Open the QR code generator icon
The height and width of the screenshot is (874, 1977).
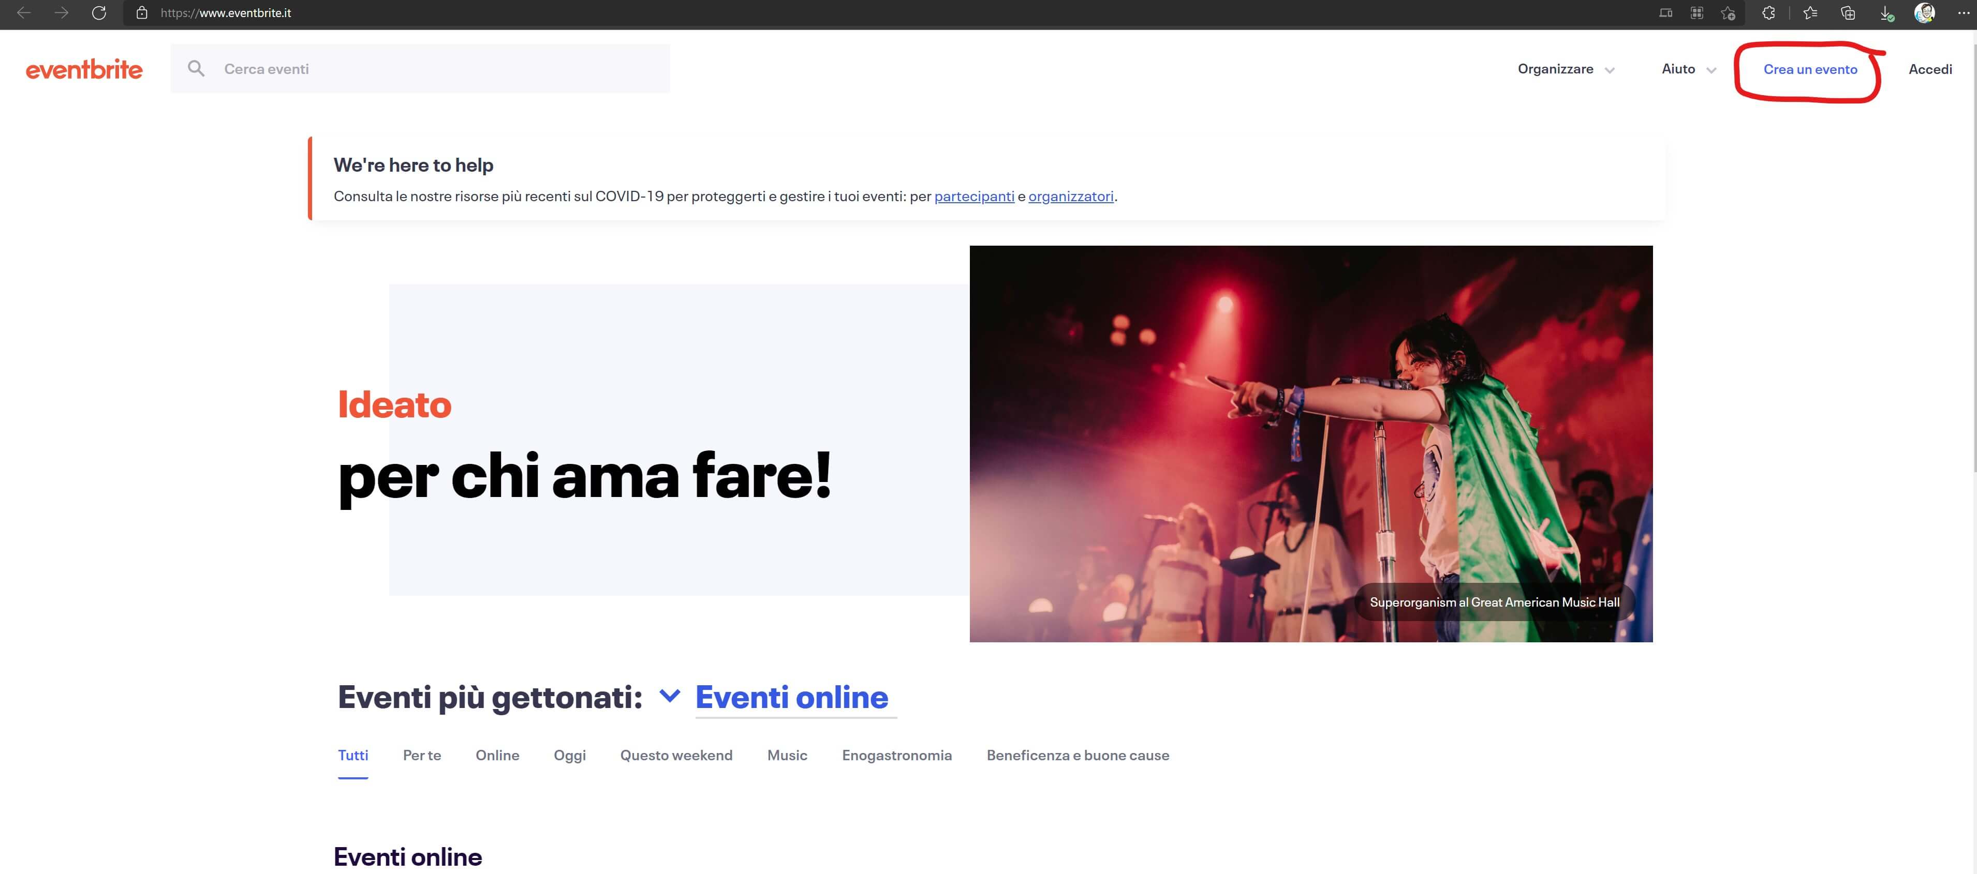point(1697,13)
